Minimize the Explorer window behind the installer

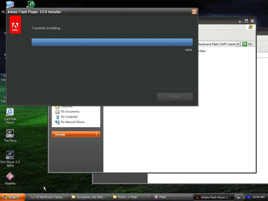240,21
